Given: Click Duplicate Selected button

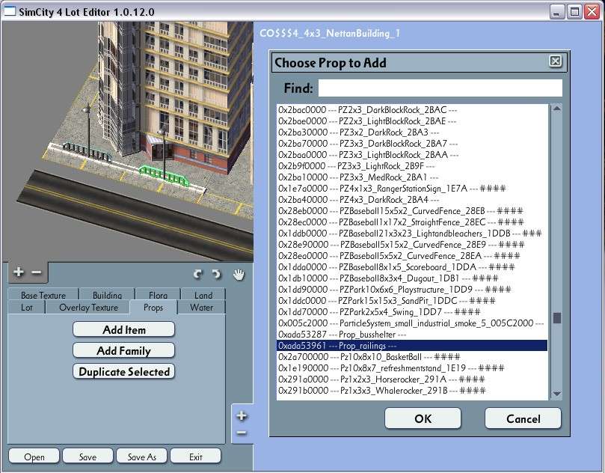Looking at the screenshot, I should point(124,371).
